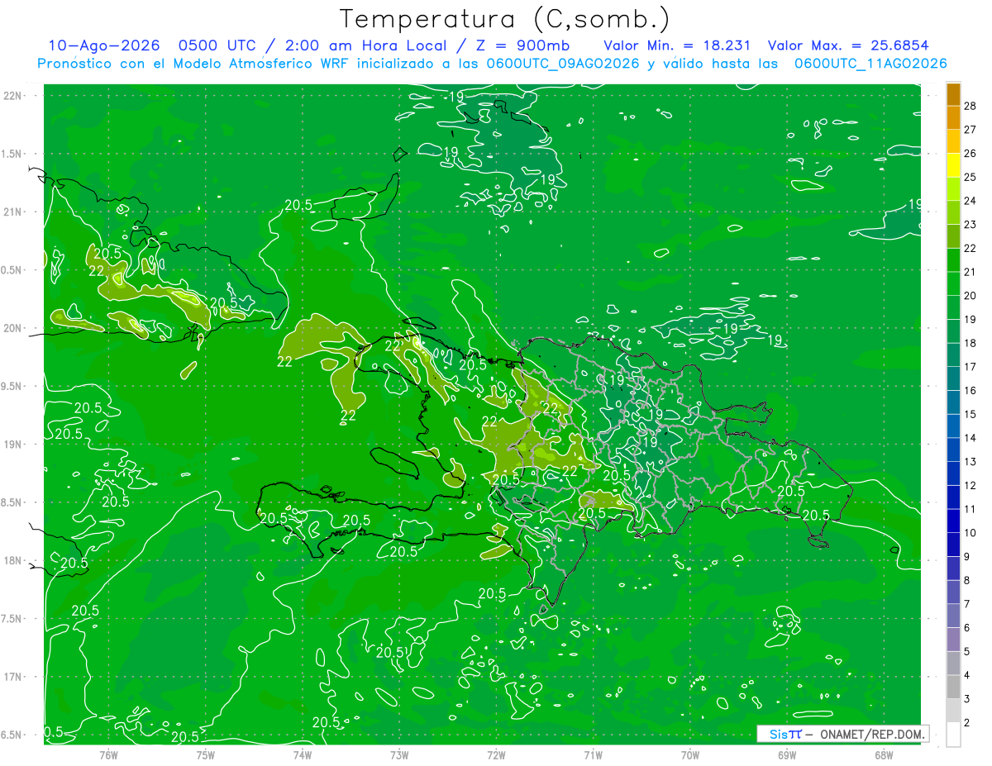Click the lime legend swatch between 24 and 25
The width and height of the screenshot is (992, 766).
coord(953,189)
